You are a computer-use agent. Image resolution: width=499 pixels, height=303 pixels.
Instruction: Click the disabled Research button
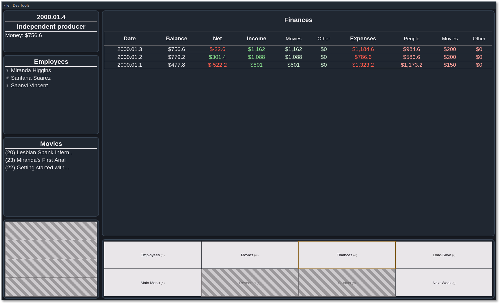pos(250,283)
